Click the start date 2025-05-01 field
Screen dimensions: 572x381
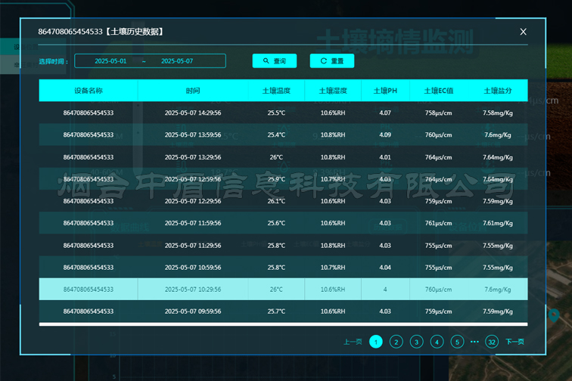110,61
